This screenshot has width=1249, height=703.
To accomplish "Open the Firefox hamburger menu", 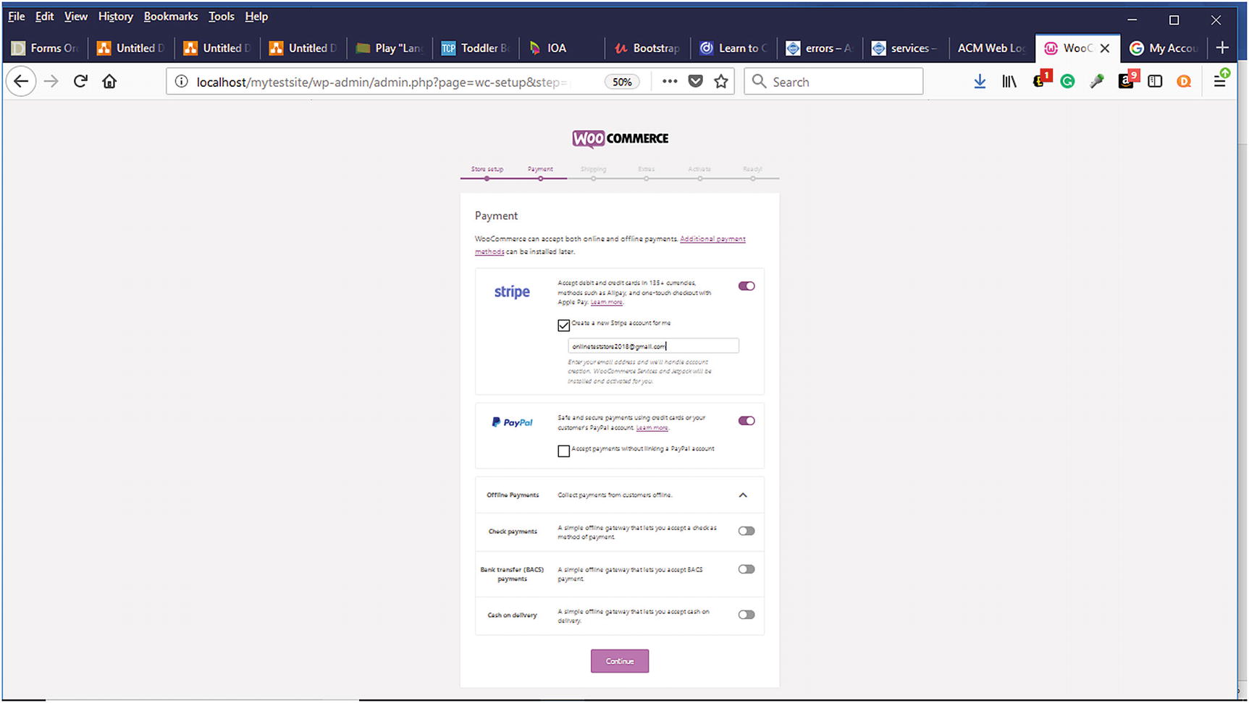I will (1220, 81).
